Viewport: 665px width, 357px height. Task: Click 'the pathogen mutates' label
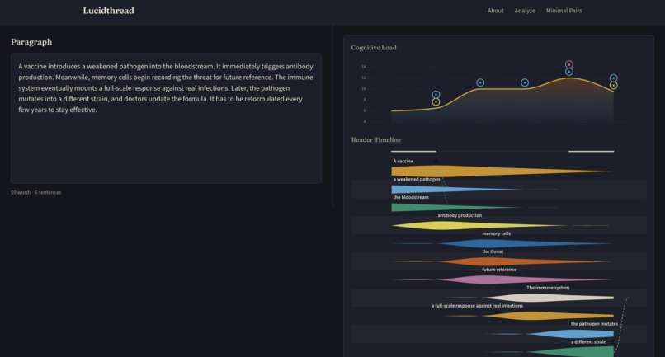(594, 324)
